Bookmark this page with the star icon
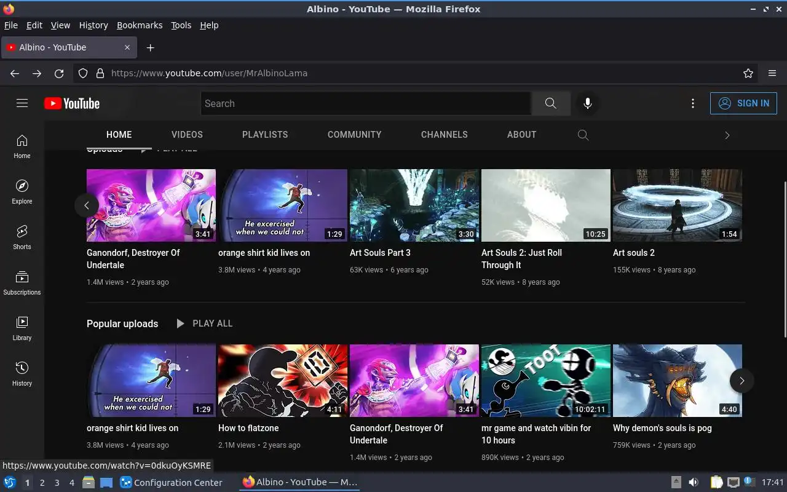The width and height of the screenshot is (787, 492). click(x=748, y=73)
